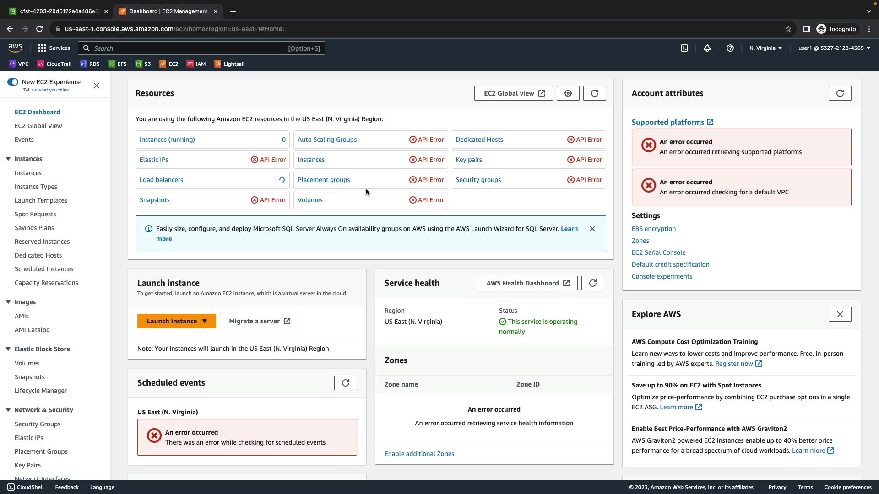Click the Migrate a server button
This screenshot has height=494, width=879.
coord(259,321)
